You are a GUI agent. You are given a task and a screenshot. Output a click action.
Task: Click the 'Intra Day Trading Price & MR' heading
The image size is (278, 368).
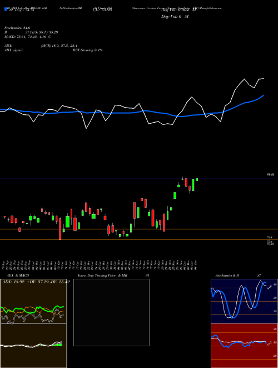pos(102,275)
